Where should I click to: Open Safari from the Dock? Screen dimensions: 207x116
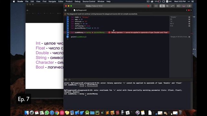point(52,113)
